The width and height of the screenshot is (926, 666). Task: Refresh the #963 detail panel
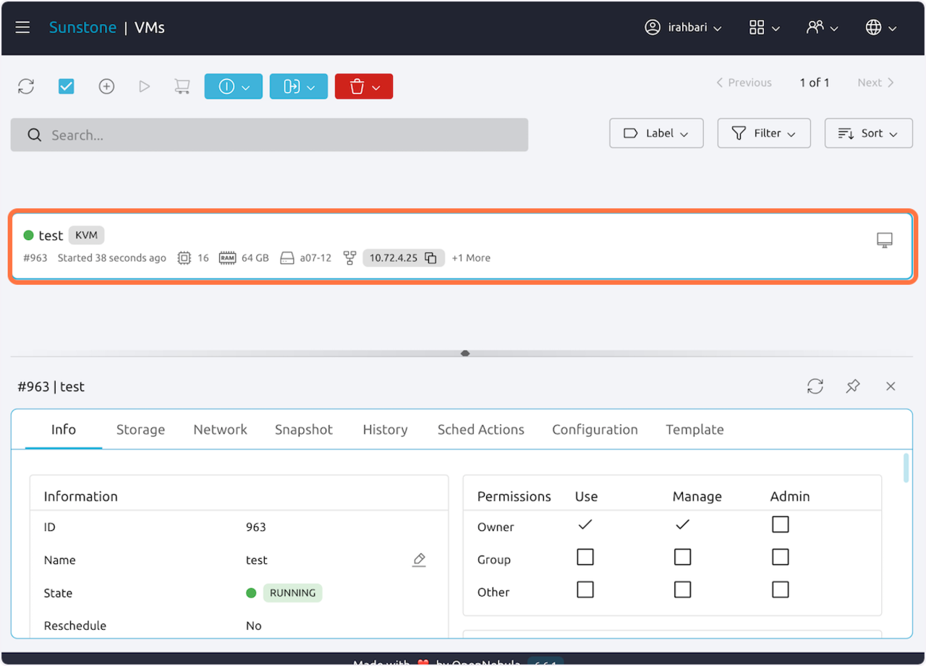pos(815,387)
